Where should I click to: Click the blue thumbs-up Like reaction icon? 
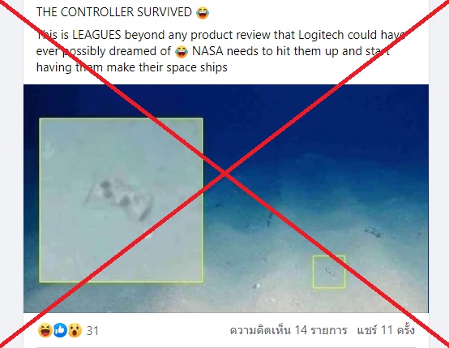coord(60,330)
